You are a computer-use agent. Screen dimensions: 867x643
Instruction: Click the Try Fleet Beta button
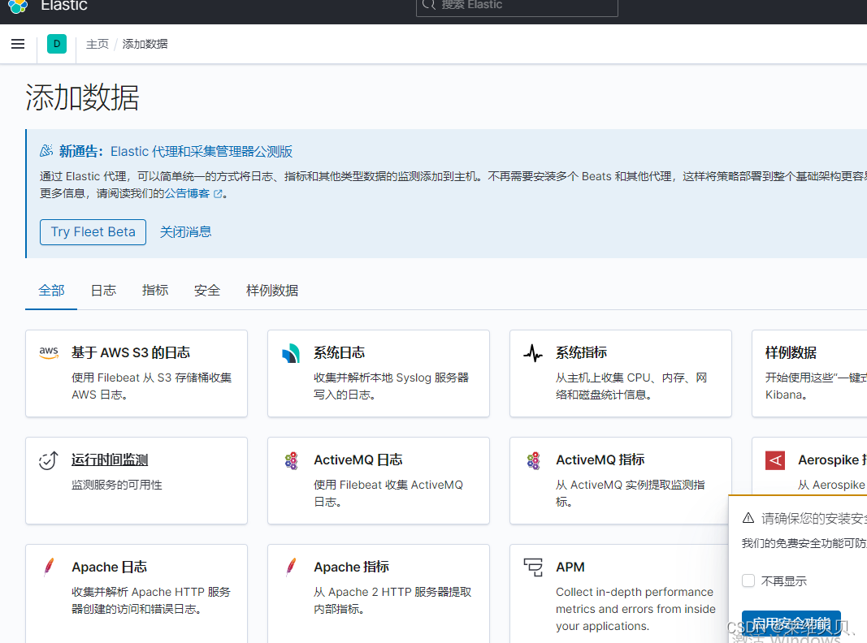[x=93, y=232]
